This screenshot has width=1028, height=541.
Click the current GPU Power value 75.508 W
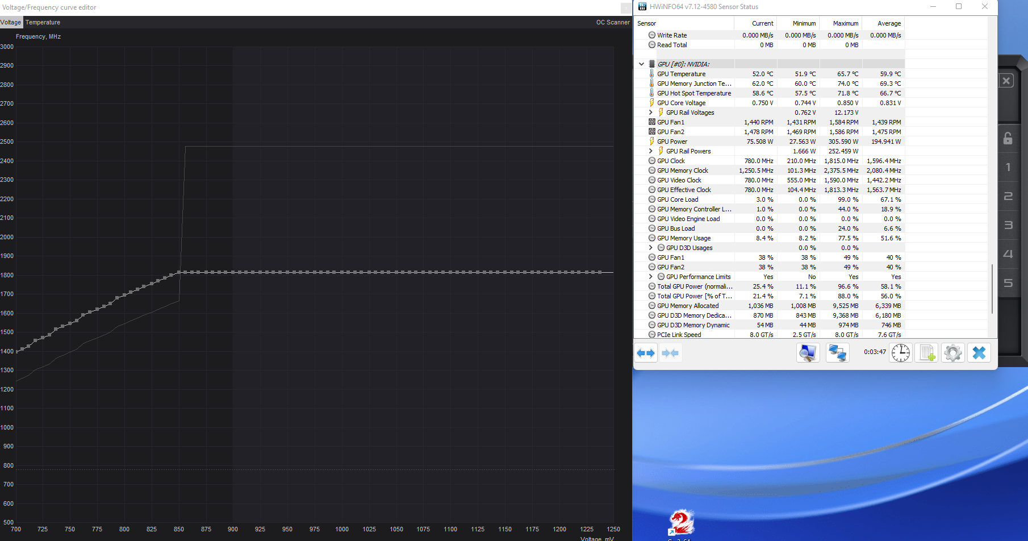760,142
